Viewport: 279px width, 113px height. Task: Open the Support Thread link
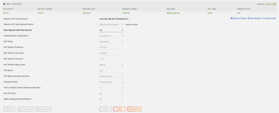click(x=239, y=18)
